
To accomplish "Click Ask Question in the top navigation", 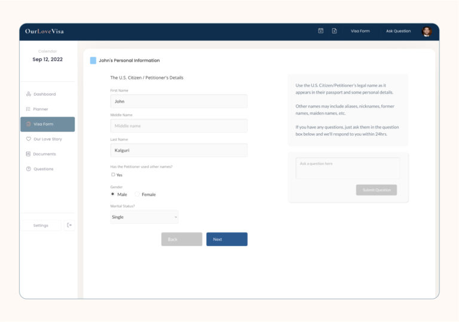I will 398,31.
